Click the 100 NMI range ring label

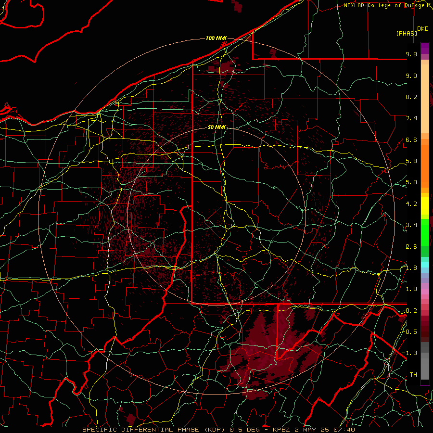(216, 38)
